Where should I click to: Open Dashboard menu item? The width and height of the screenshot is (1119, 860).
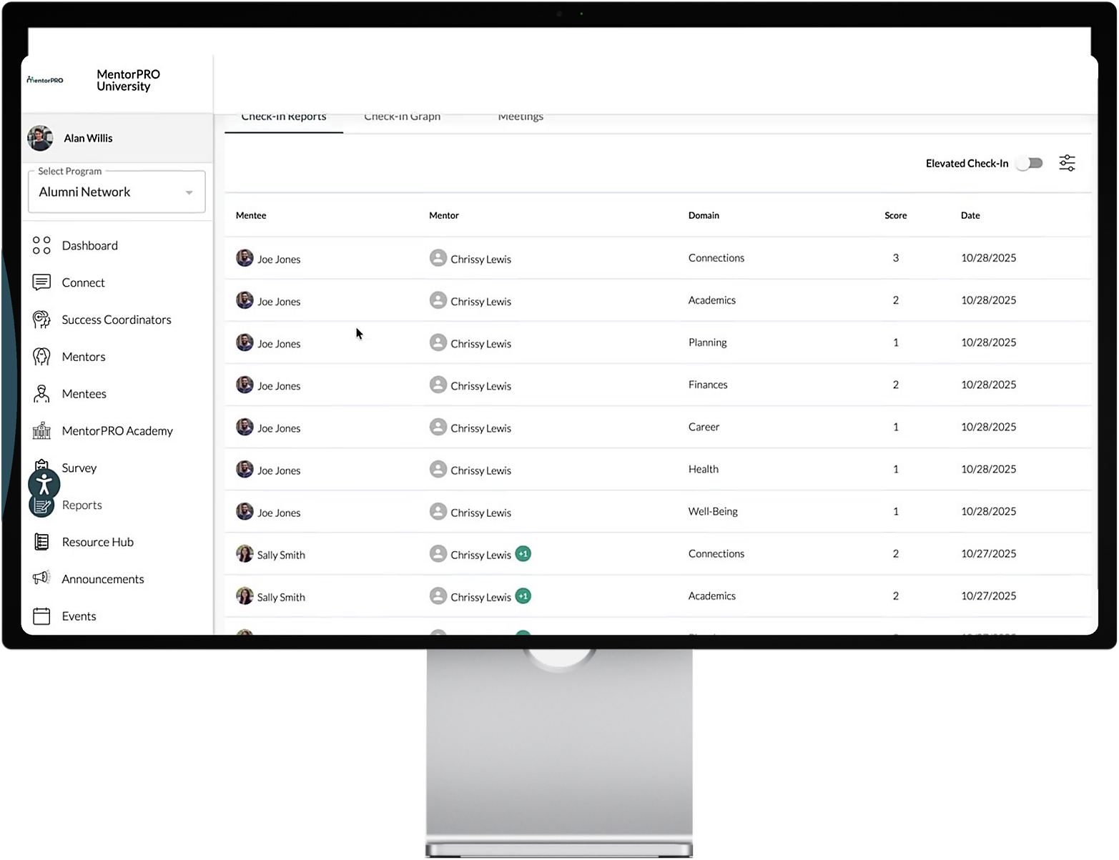[x=90, y=245]
